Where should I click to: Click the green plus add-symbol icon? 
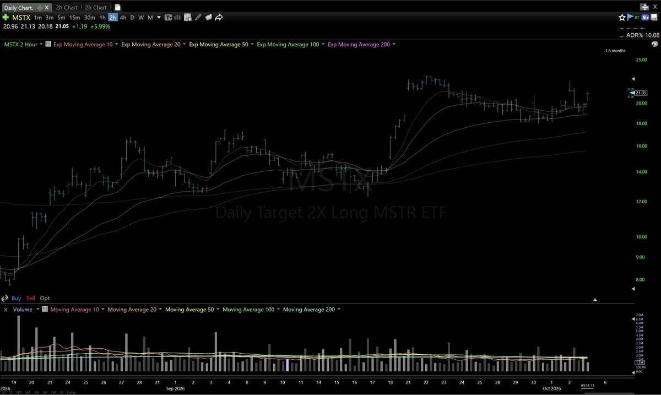pos(5,18)
